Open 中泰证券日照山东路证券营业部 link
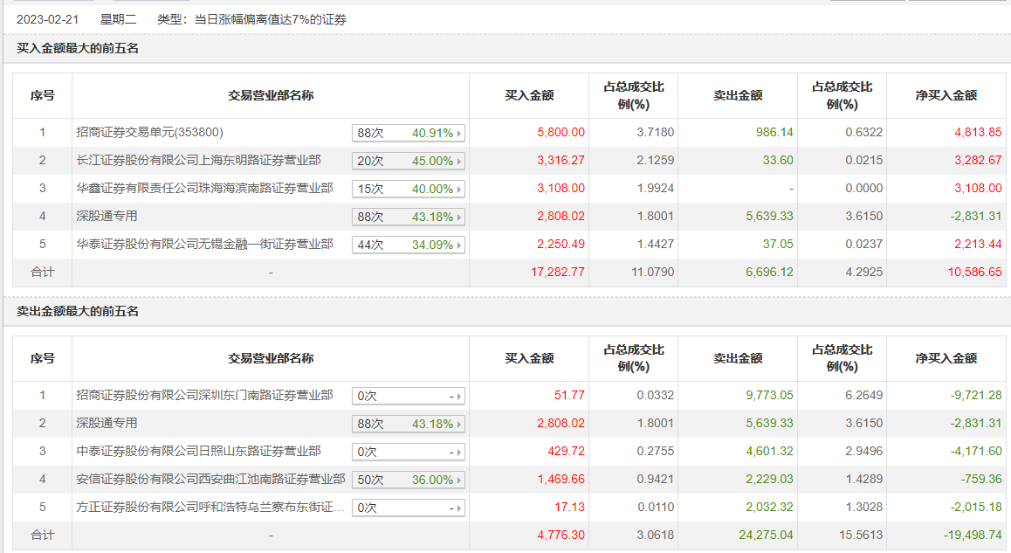The width and height of the screenshot is (1011, 553). pyautogui.click(x=198, y=451)
